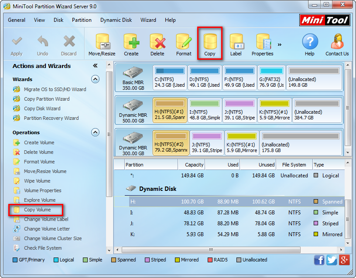Select the G:(FAT32) partition block
Screen dimensions: 356x278
tap(271, 78)
